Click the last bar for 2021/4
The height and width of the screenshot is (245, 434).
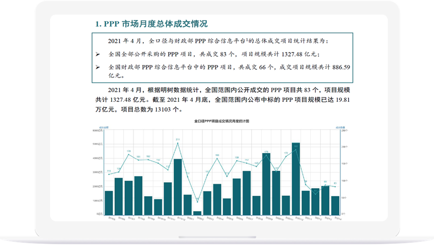335,206
